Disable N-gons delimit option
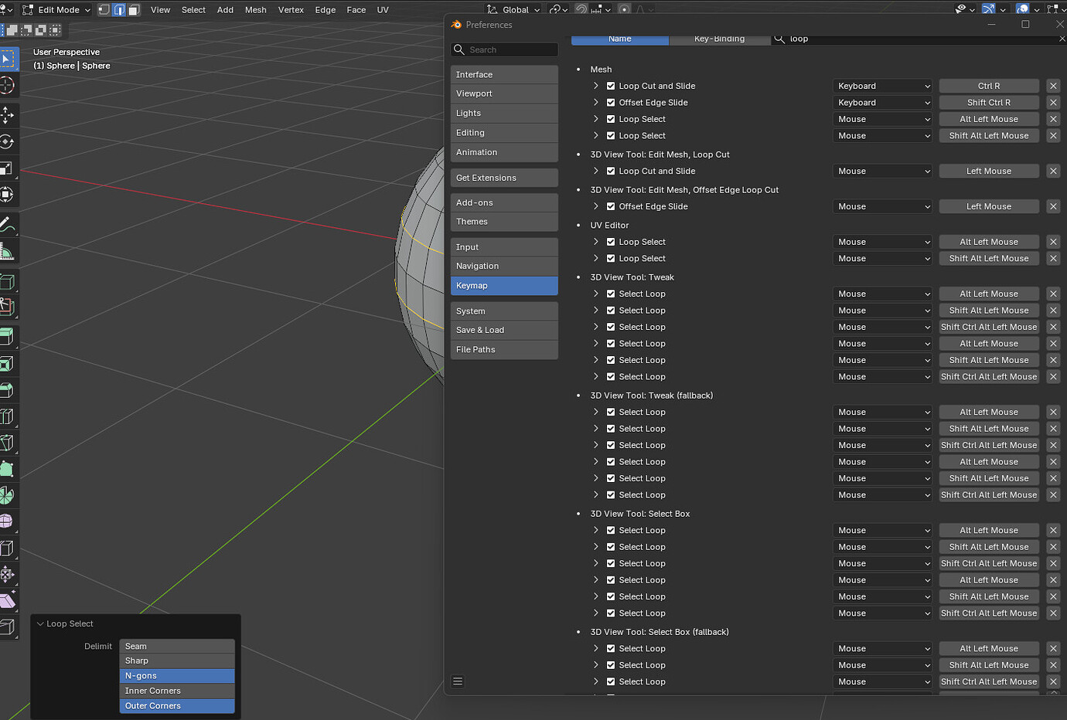The height and width of the screenshot is (720, 1067). click(x=177, y=676)
